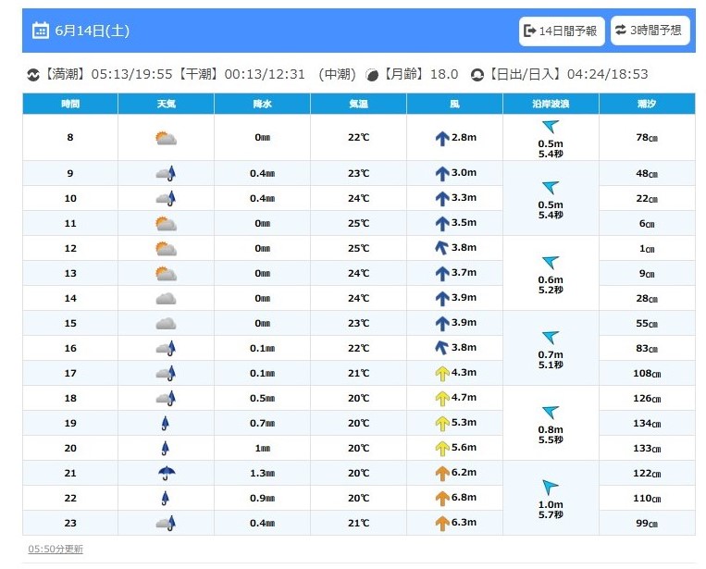Click the yellow wind arrow beside 4.3m
The height and width of the screenshot is (569, 706).
point(442,374)
